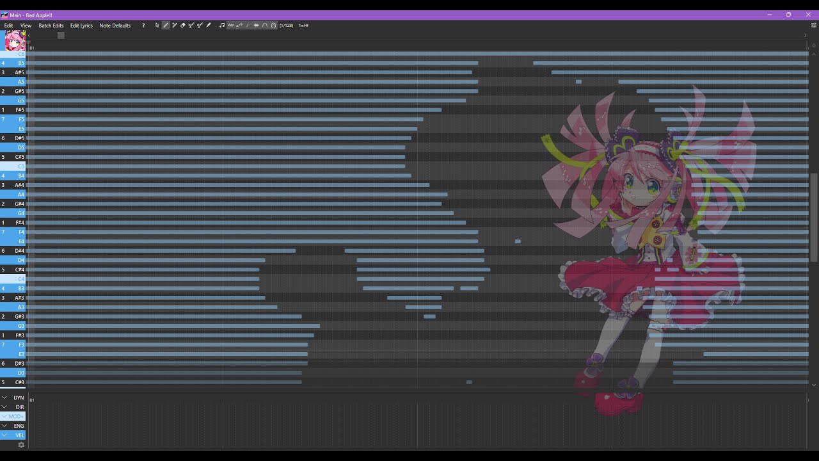The height and width of the screenshot is (461, 819).
Task: Toggle phoneme envelope display icon
Action: pos(265,26)
